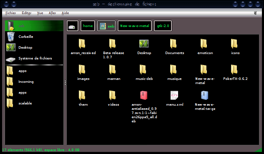Click the Incoming folder icon in sidebar
Screen dimensions: 264x154
click(x=10, y=82)
